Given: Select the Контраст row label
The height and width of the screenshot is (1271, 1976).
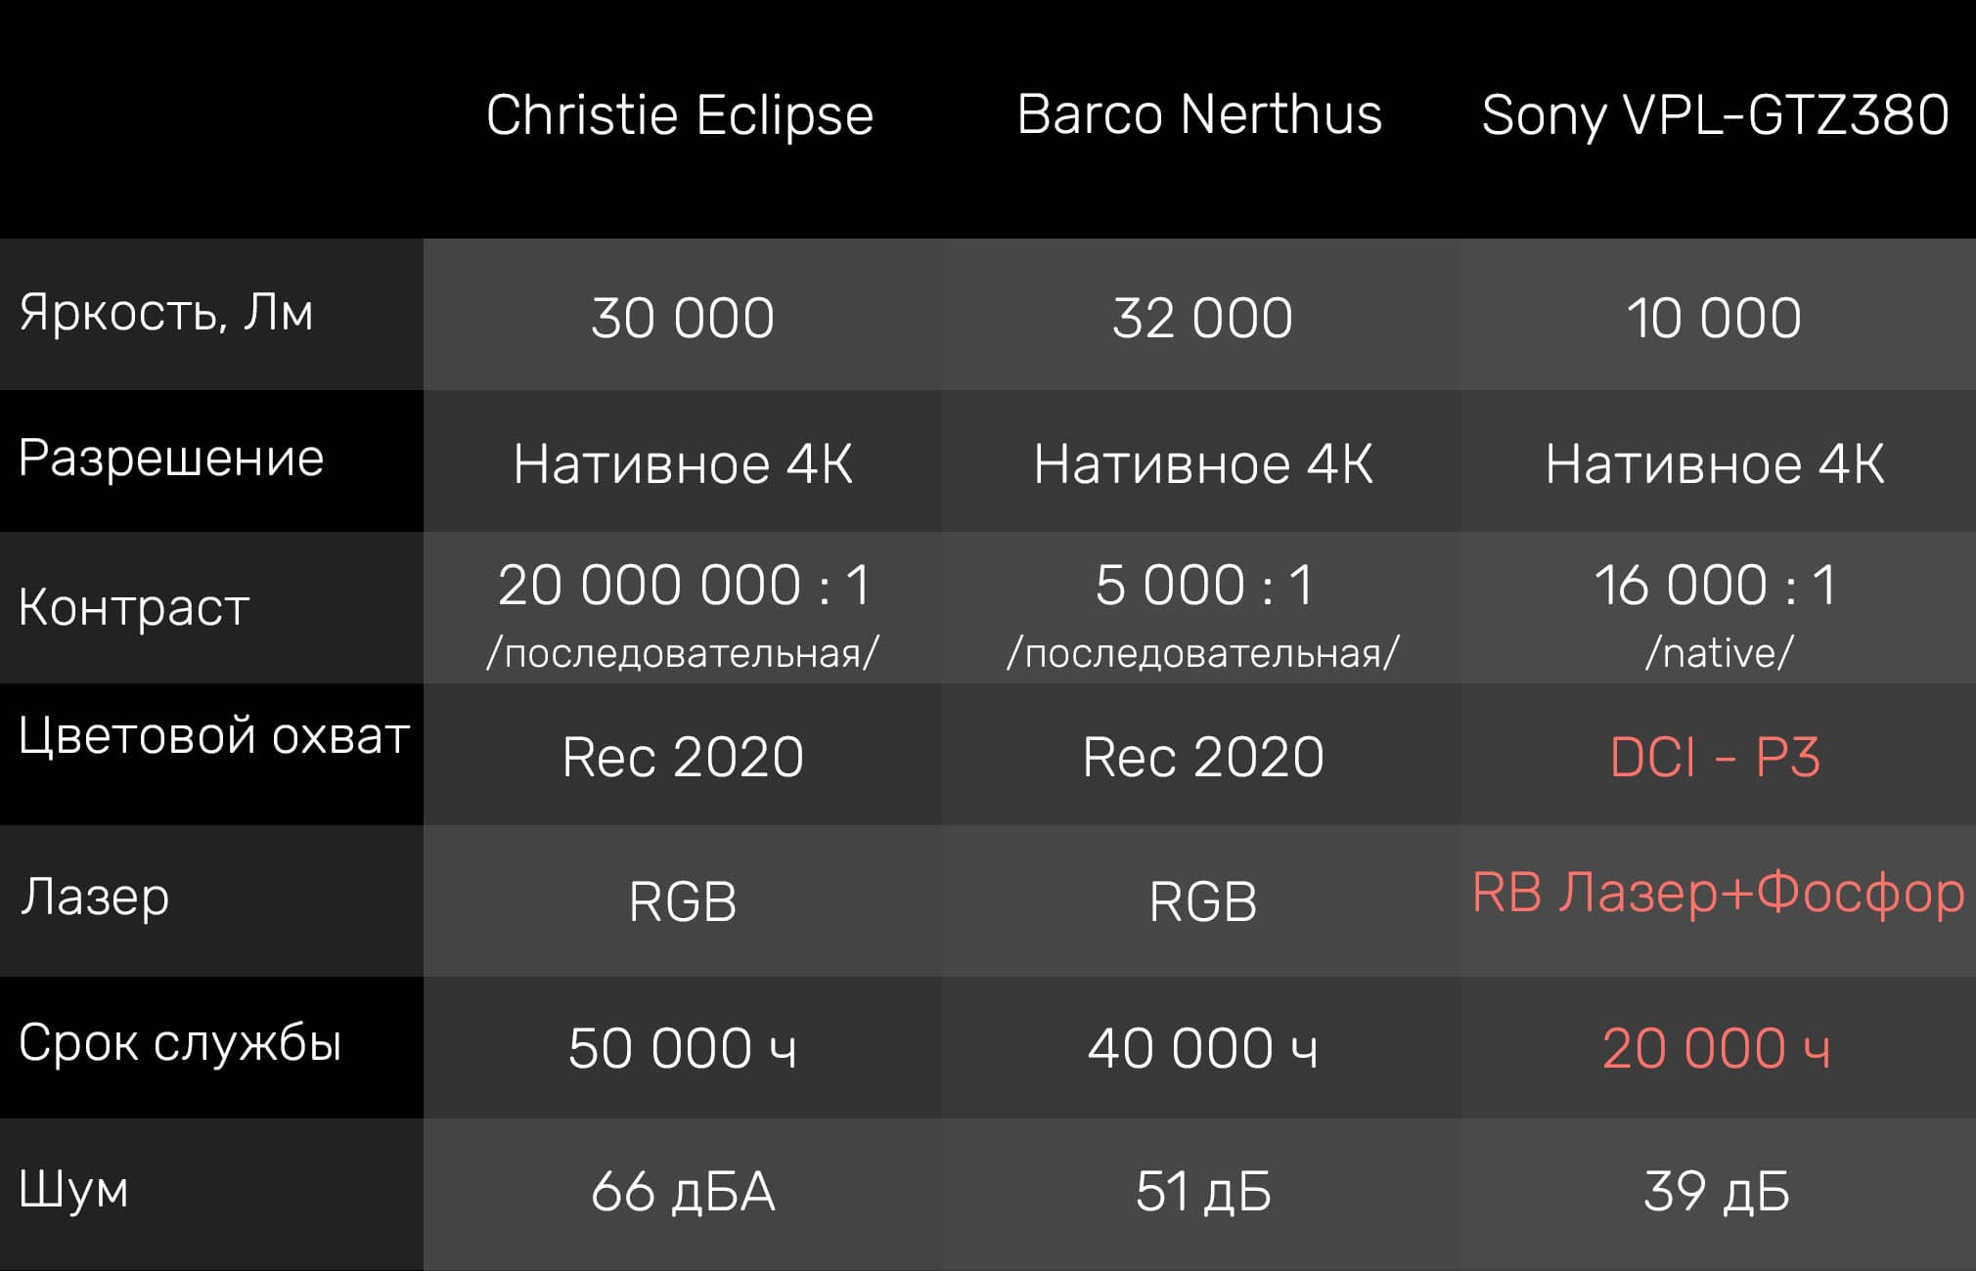Looking at the screenshot, I should point(134,606).
